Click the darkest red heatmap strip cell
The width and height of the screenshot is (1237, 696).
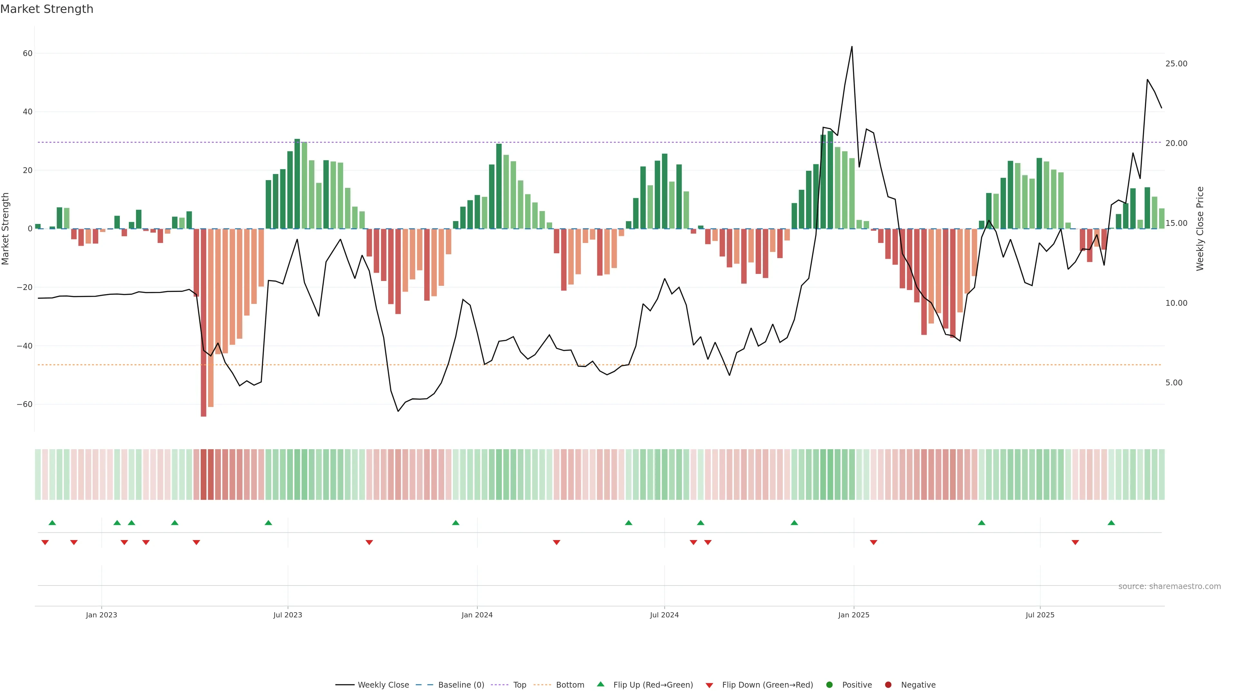[x=204, y=475]
